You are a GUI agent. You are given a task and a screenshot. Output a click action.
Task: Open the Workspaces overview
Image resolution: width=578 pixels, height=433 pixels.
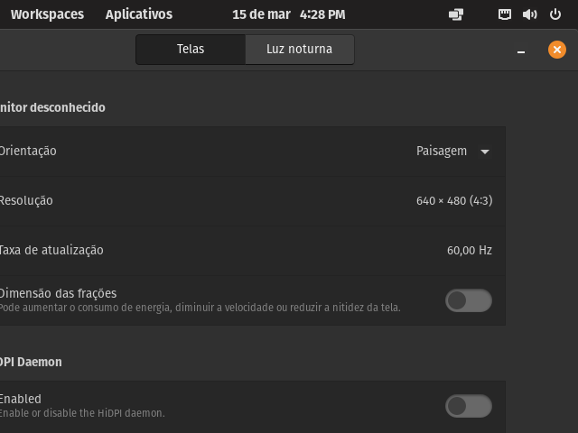click(47, 14)
